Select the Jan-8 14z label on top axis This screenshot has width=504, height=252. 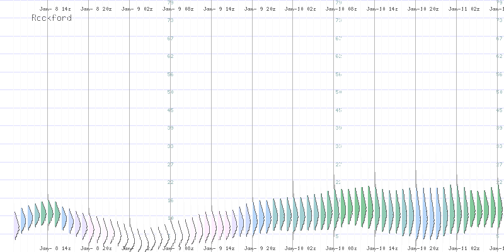tap(55, 10)
